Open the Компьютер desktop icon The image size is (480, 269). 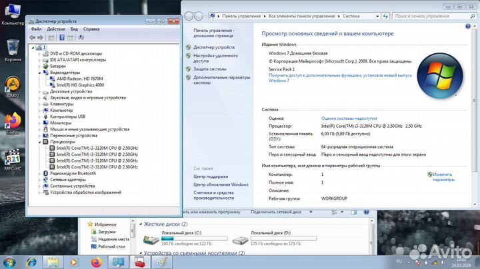coord(13,14)
